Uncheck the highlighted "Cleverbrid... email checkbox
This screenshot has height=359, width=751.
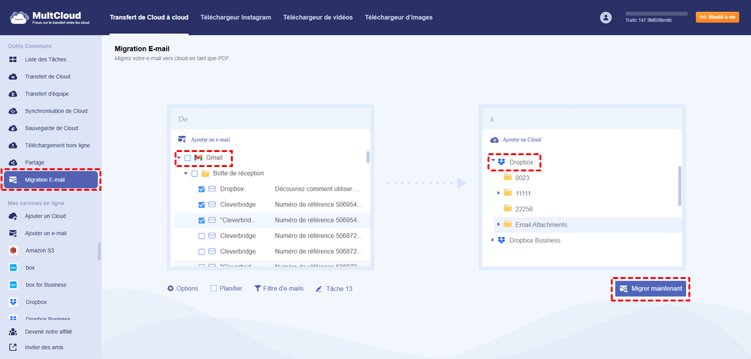(x=202, y=220)
